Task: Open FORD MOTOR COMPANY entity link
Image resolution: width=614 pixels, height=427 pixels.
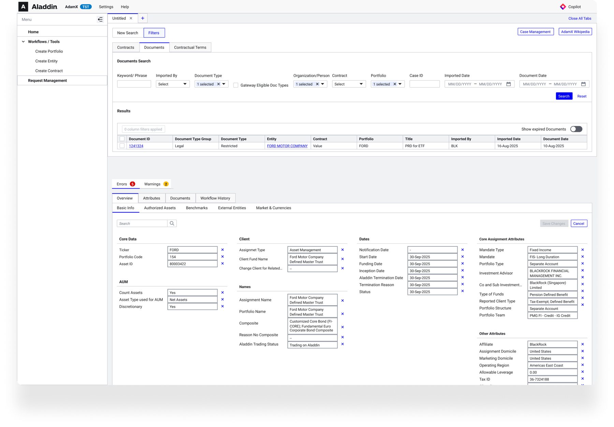Action: pyautogui.click(x=287, y=146)
